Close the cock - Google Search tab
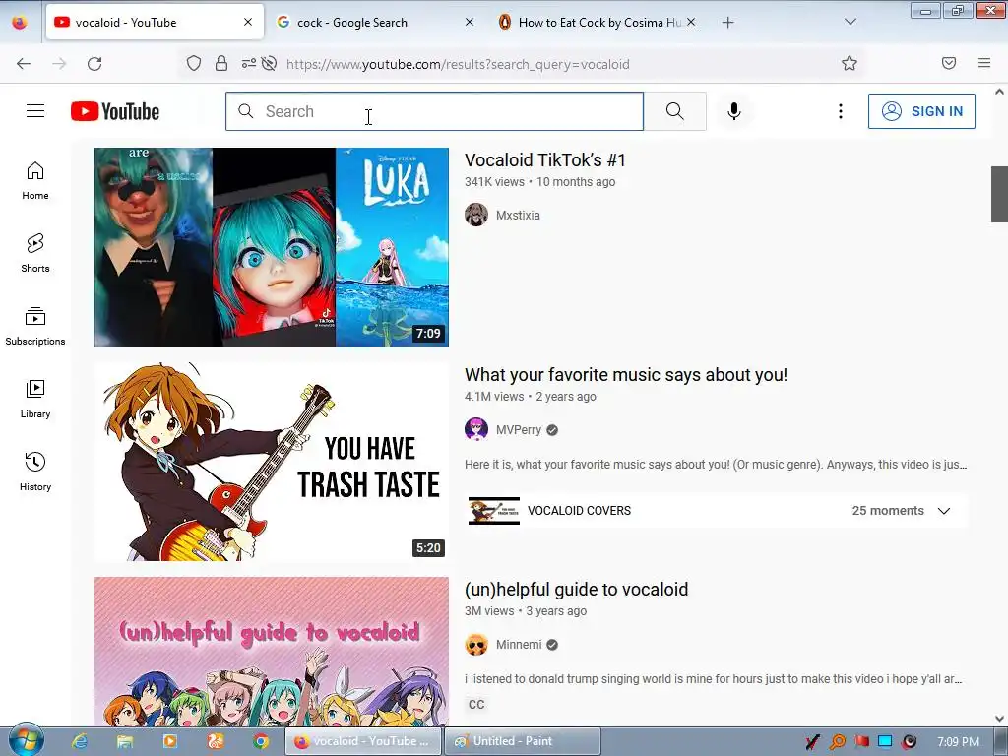 point(470,22)
